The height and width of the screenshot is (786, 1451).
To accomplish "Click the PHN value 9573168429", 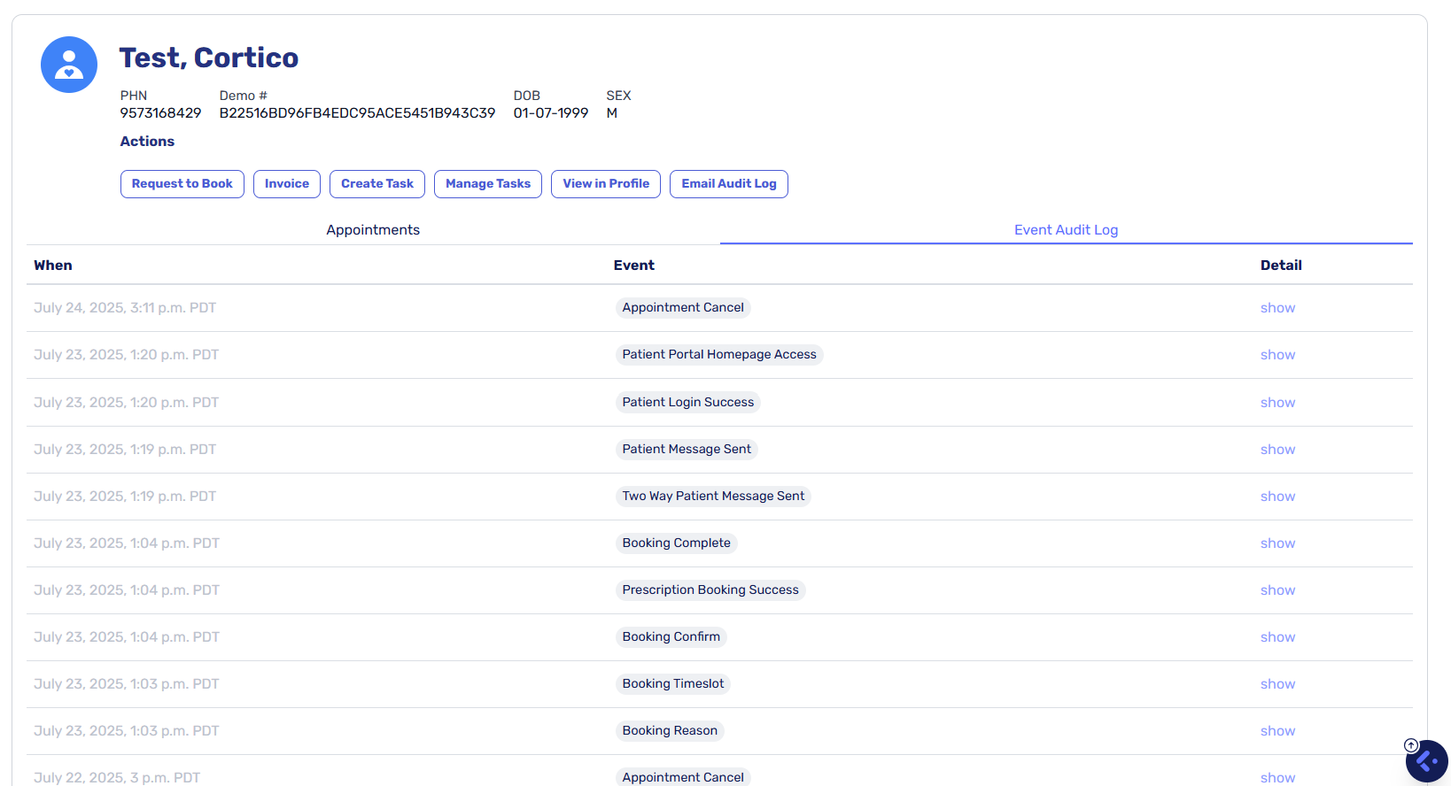I will point(161,113).
